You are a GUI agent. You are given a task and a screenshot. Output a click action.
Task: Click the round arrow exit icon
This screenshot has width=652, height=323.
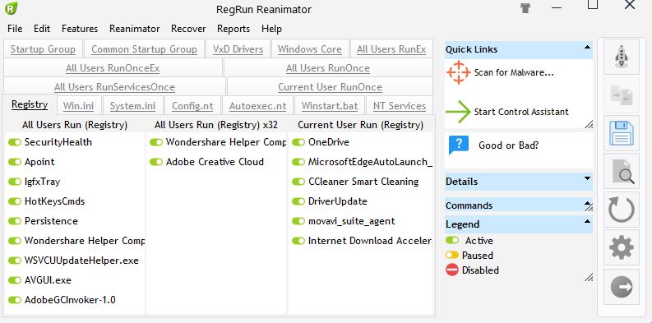coord(622,286)
